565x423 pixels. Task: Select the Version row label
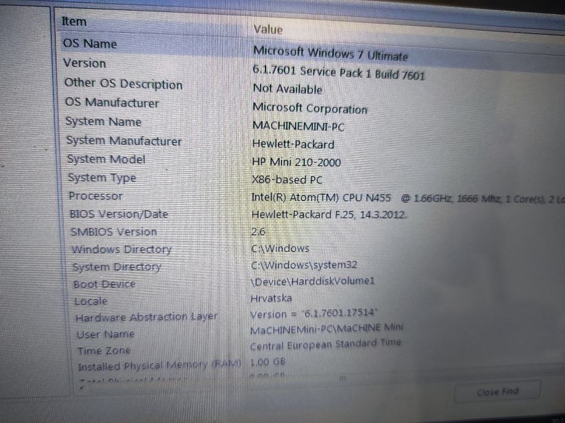coord(85,63)
